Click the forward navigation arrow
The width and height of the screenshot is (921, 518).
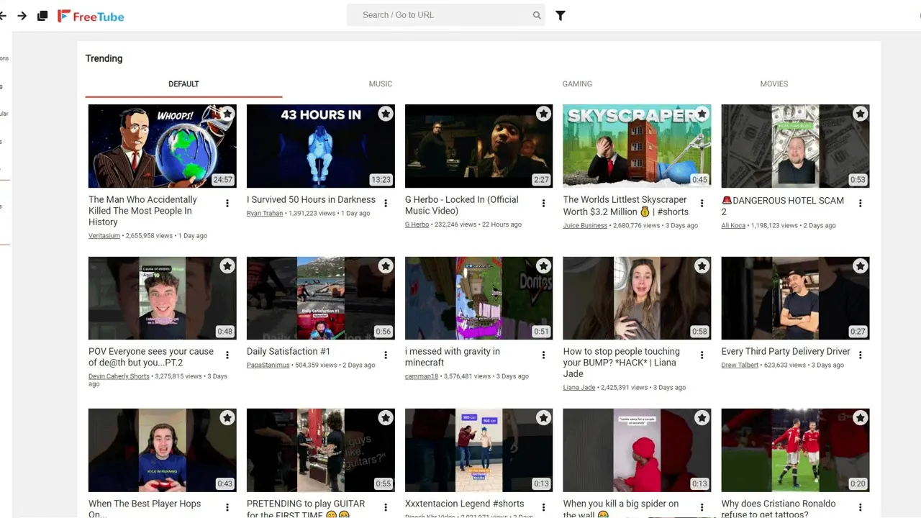tap(22, 15)
